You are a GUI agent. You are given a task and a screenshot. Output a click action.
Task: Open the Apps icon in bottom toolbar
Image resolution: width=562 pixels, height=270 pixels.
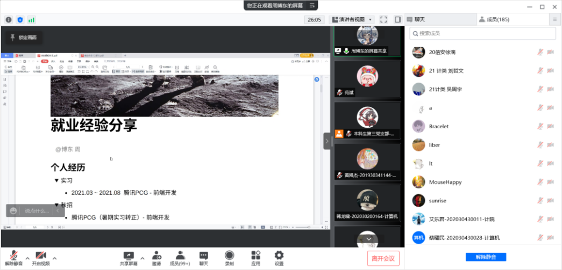[255, 258]
